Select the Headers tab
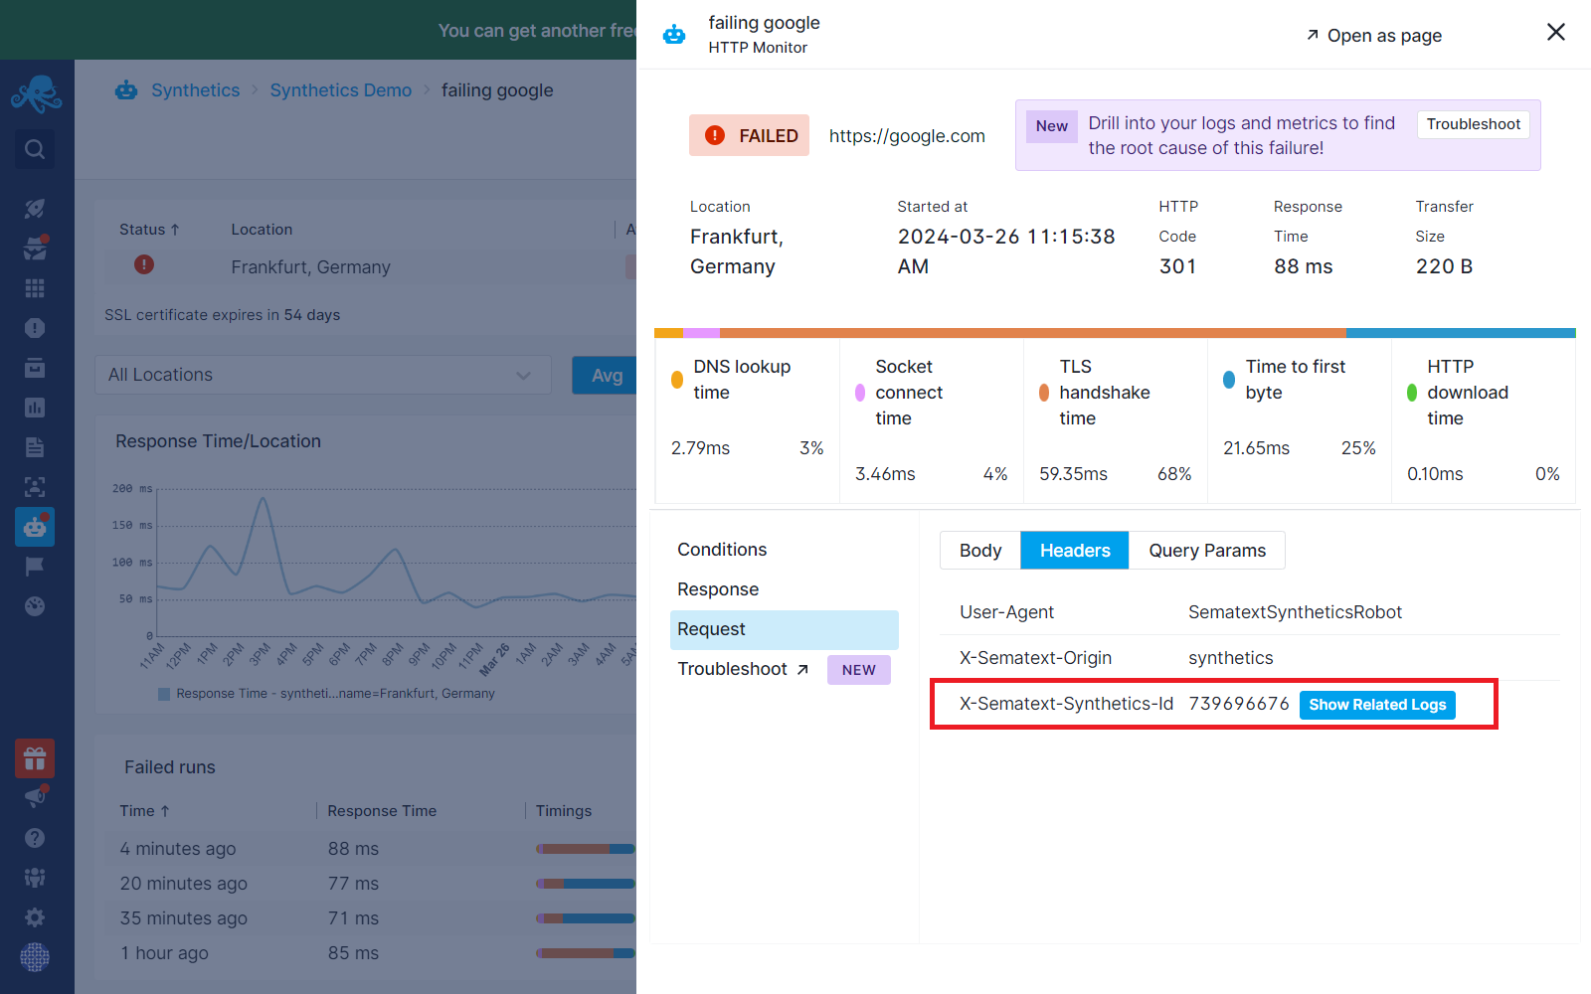The height and width of the screenshot is (994, 1591). click(x=1075, y=551)
